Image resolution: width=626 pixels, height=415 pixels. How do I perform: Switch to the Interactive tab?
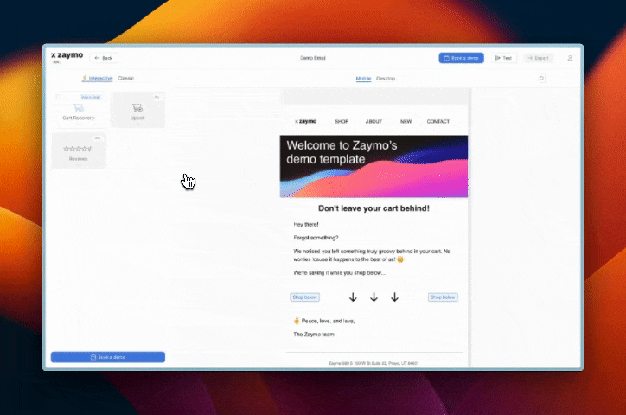click(98, 79)
